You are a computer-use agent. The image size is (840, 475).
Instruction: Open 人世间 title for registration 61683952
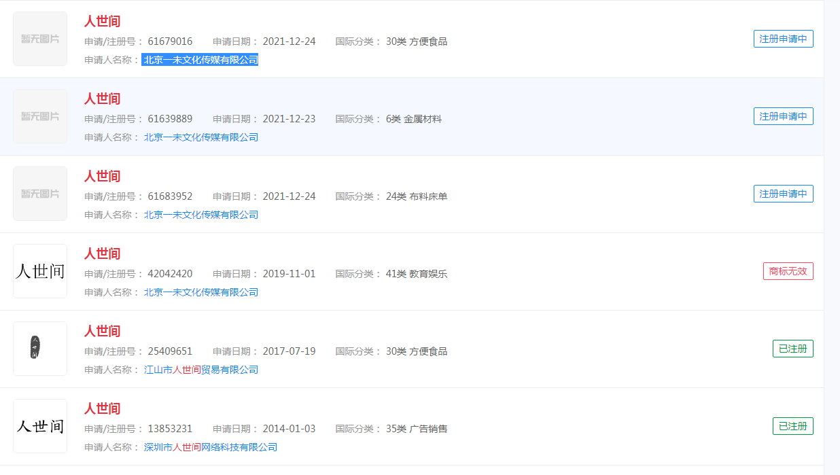point(102,176)
